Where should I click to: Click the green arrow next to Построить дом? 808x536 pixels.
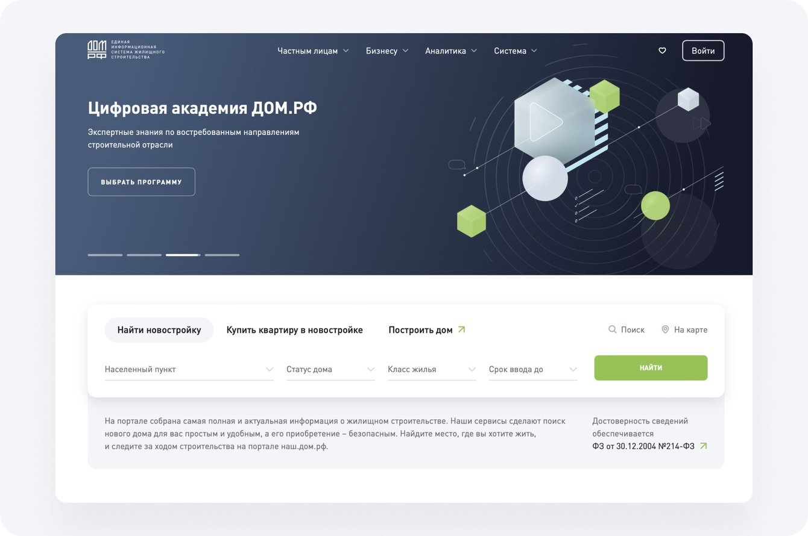(462, 329)
